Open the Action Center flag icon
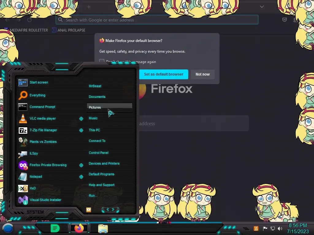 pyautogui.click(x=265, y=228)
